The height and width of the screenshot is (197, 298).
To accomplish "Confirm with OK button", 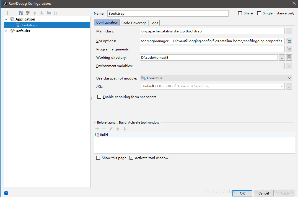I will 242,193.
